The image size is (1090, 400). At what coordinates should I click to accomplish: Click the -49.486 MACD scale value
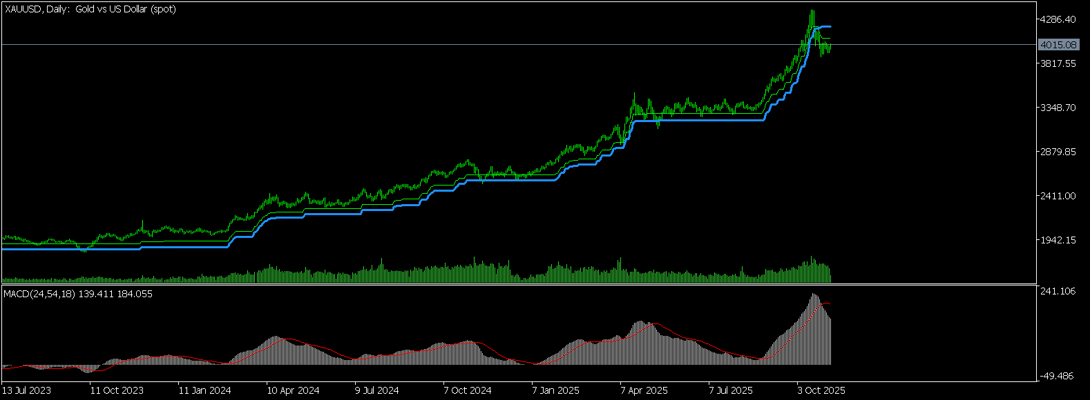(x=1057, y=376)
